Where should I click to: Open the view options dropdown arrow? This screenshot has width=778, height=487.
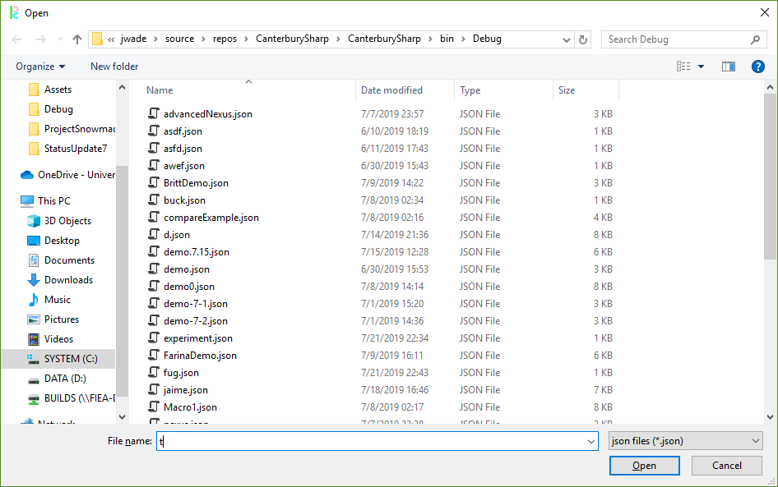tap(701, 67)
